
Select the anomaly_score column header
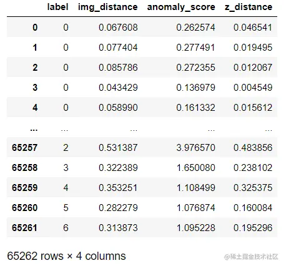click(181, 8)
